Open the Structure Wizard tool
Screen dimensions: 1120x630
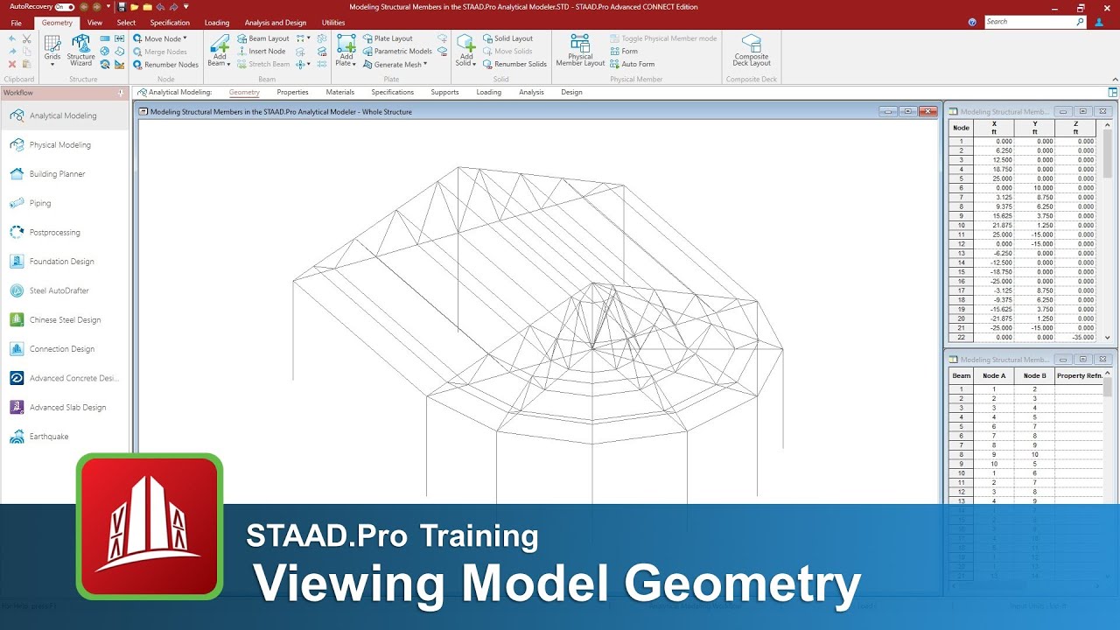click(x=80, y=51)
